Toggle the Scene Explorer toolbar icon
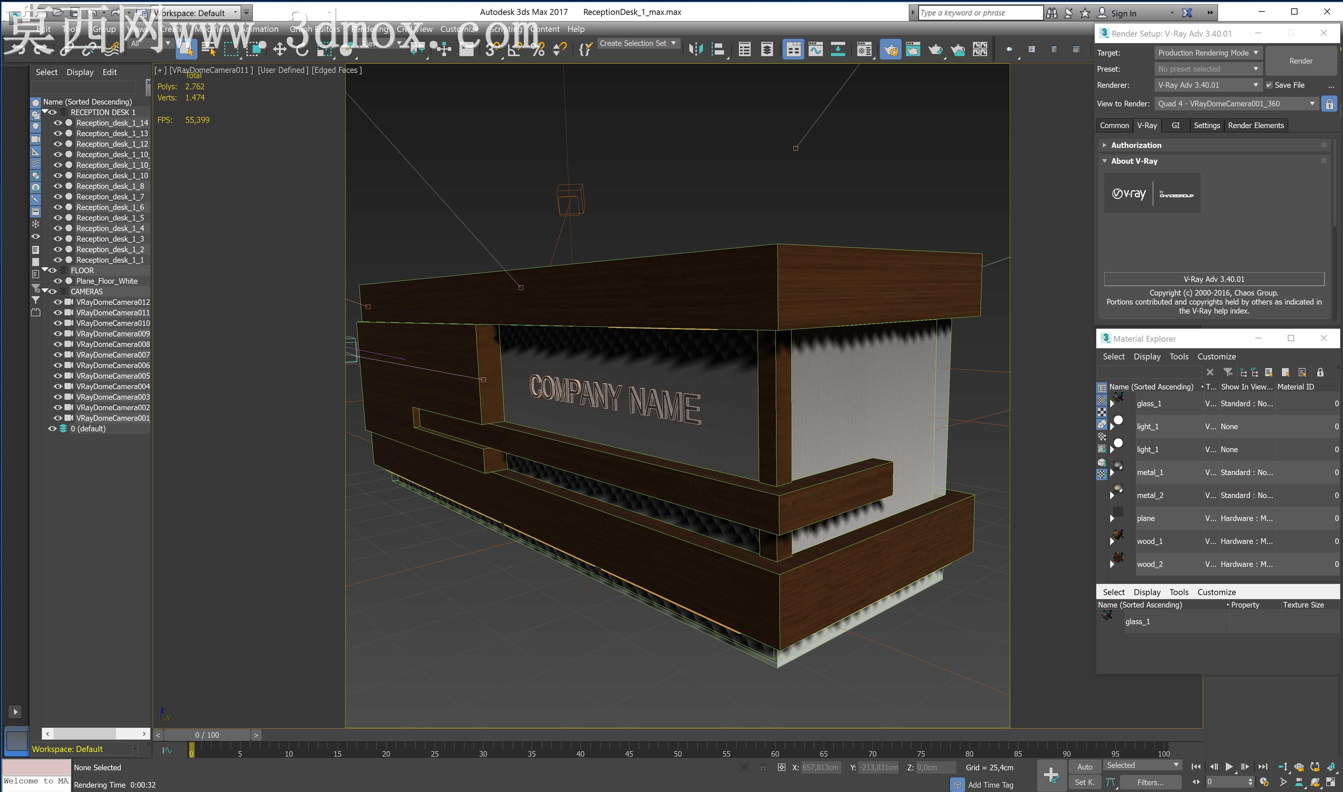The image size is (1343, 792). (744, 50)
